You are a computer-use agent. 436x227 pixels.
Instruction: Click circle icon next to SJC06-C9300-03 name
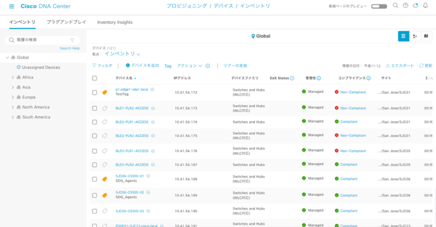(148, 211)
